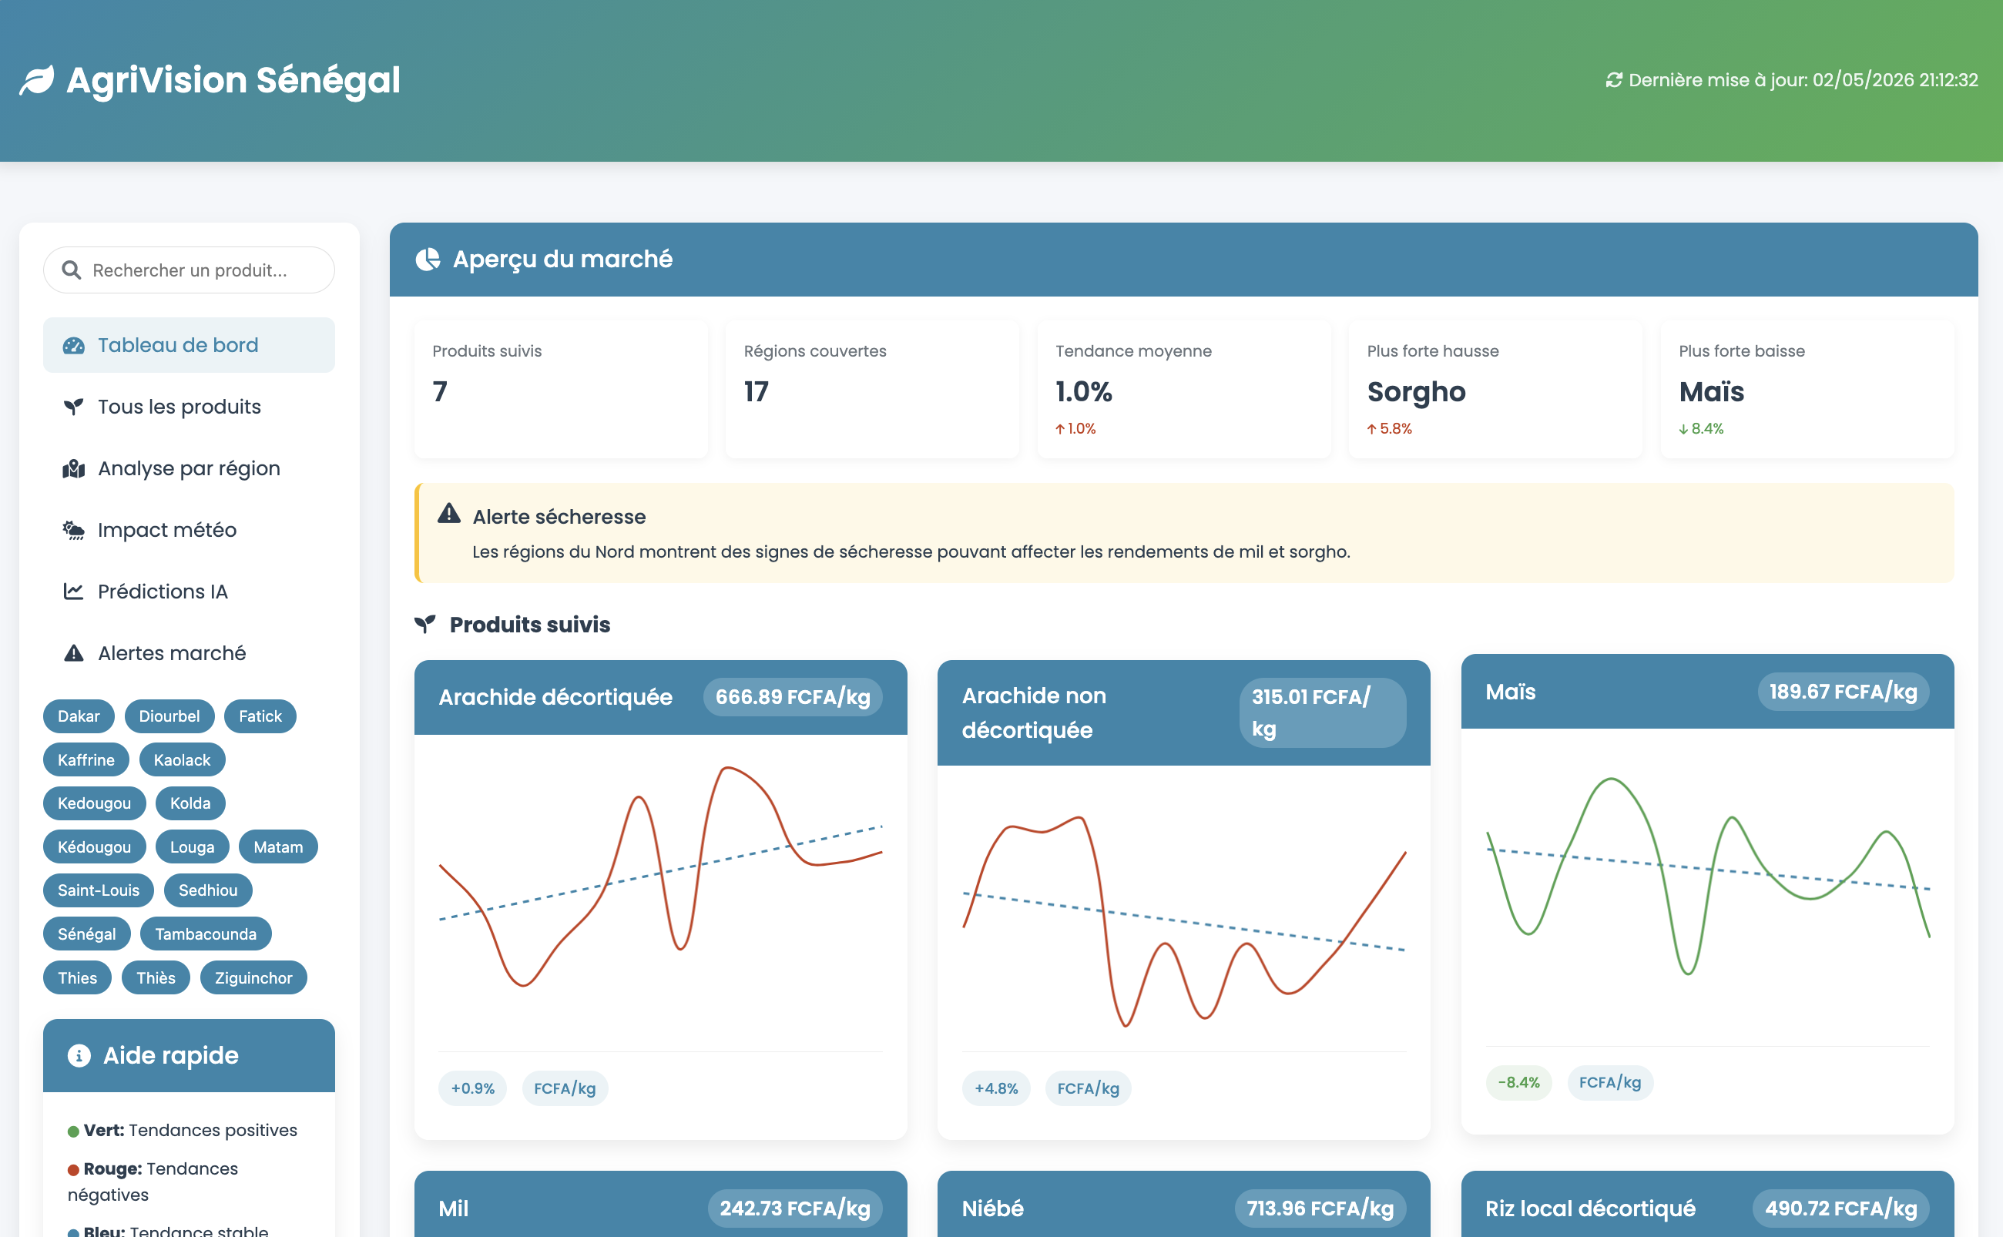Open Tous les produits menu item
2003x1237 pixels.
[189, 407]
